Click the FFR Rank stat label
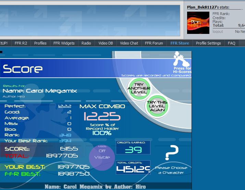245x190 pixels. click(221, 14)
